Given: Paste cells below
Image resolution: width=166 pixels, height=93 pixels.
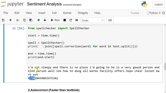Looking at the screenshot, I should (31, 20).
